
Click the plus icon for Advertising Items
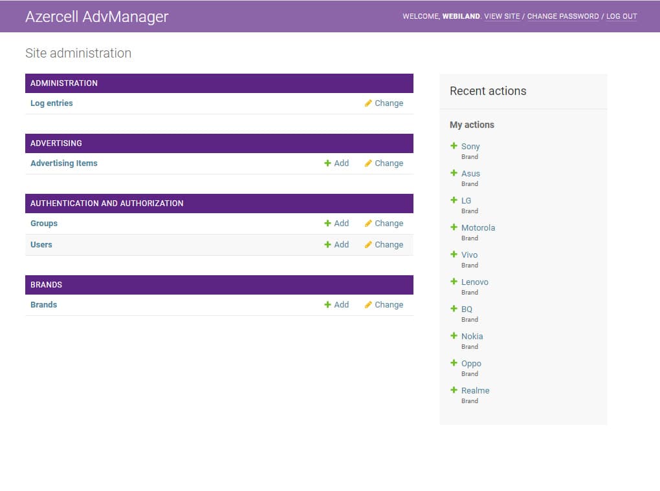click(x=327, y=163)
